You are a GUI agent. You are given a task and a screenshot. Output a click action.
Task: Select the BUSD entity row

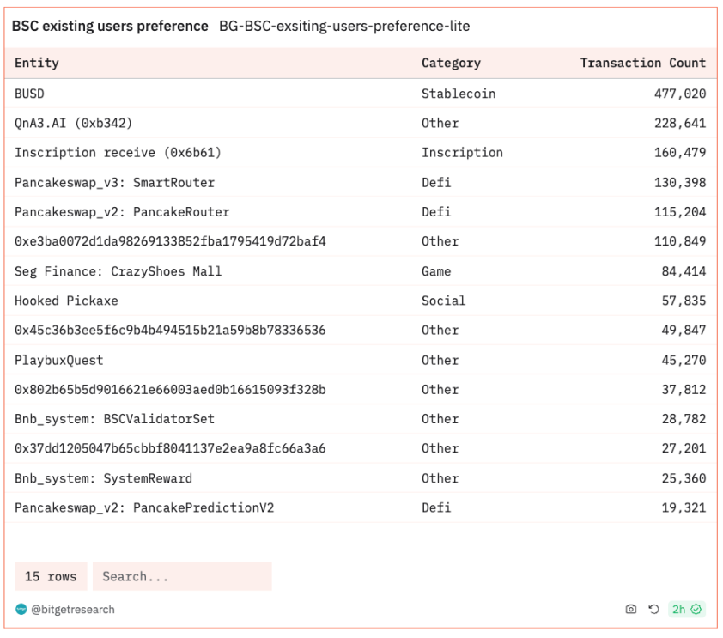tap(361, 94)
